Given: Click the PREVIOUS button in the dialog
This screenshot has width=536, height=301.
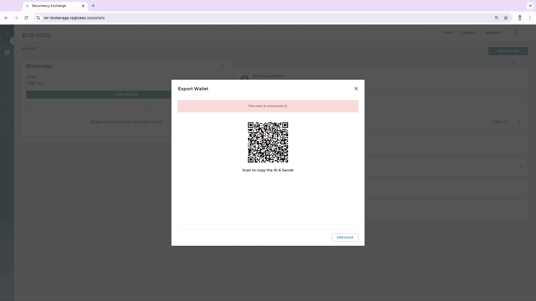Looking at the screenshot, I should pos(345,237).
